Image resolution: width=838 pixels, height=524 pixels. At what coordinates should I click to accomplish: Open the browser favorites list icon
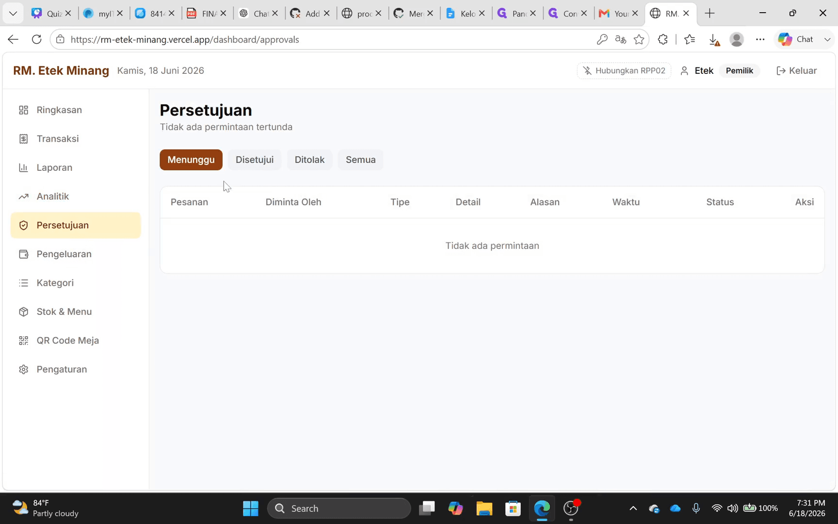[690, 39]
